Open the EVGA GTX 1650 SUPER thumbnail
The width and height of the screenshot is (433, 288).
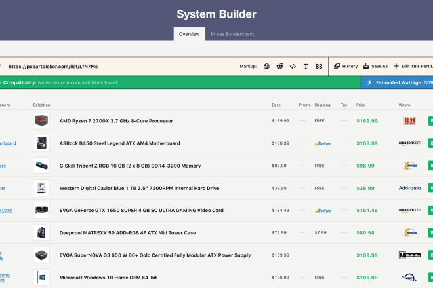click(41, 210)
